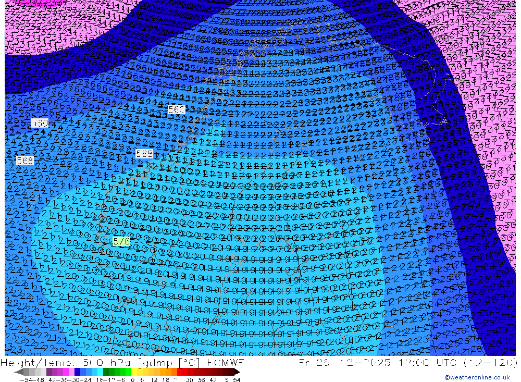The image size is (521, 382).
Task: Click the -54 value on legend scale
Action: click(26, 380)
